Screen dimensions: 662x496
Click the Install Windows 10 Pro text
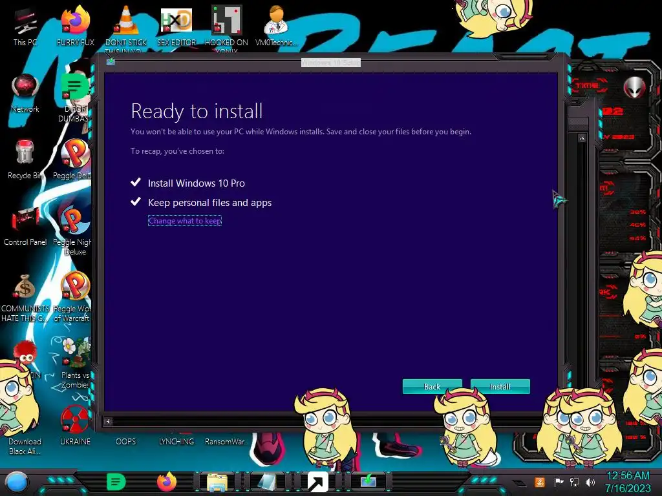click(x=197, y=183)
